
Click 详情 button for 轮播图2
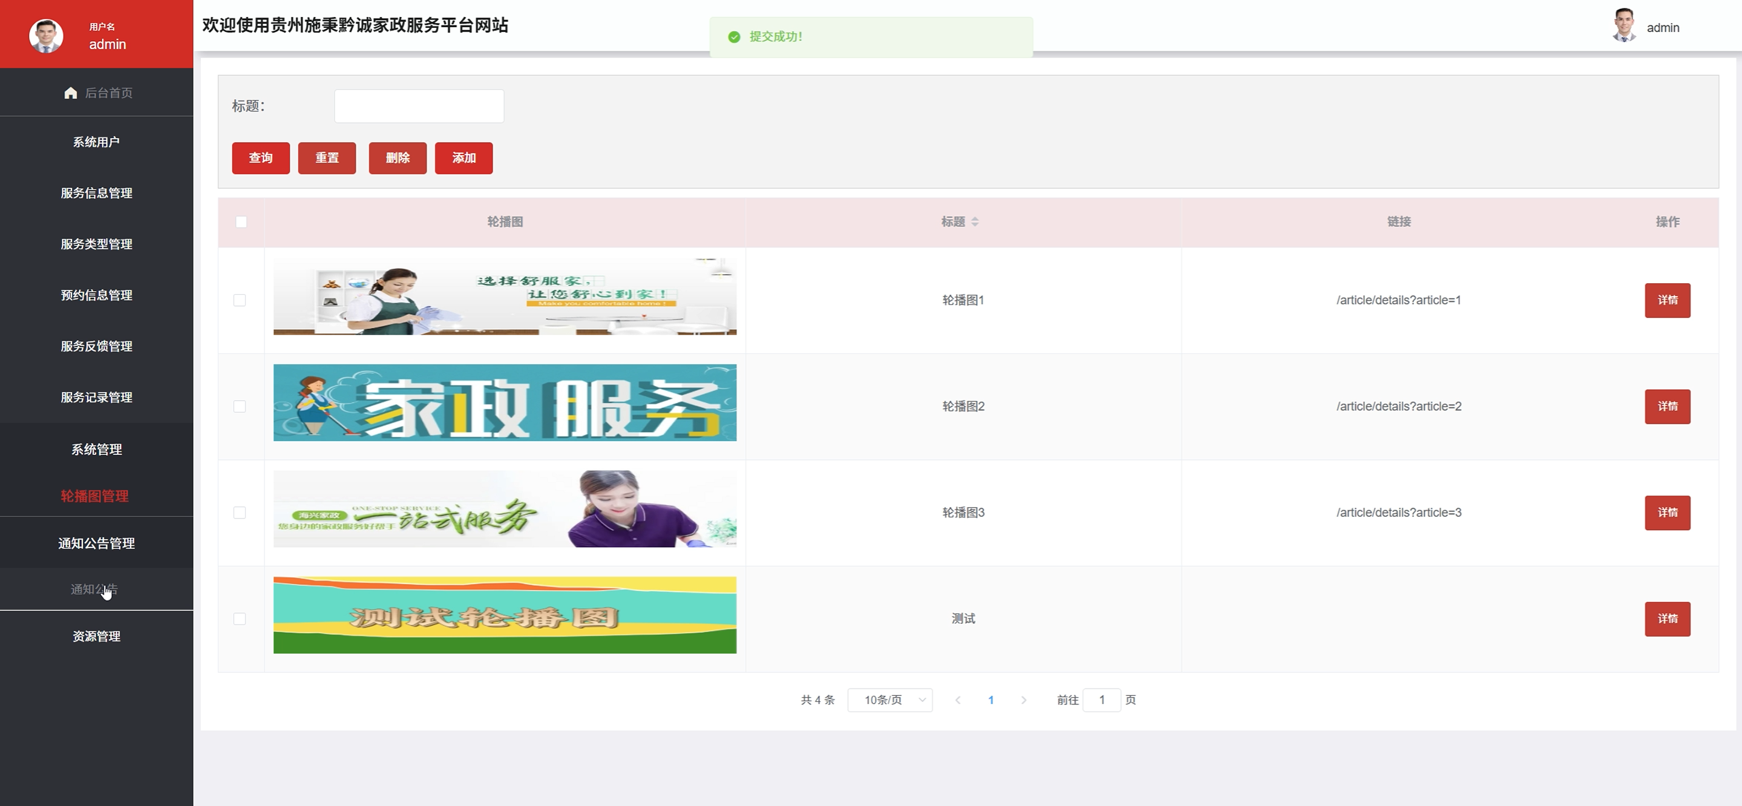[x=1667, y=407]
